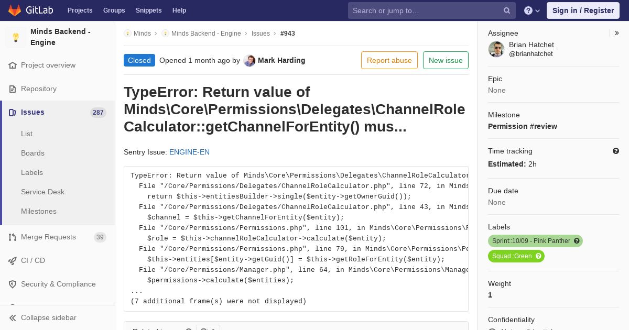629x330 pixels.
Task: Click Minds Backend - Engine breadcrumb
Action: tap(206, 34)
